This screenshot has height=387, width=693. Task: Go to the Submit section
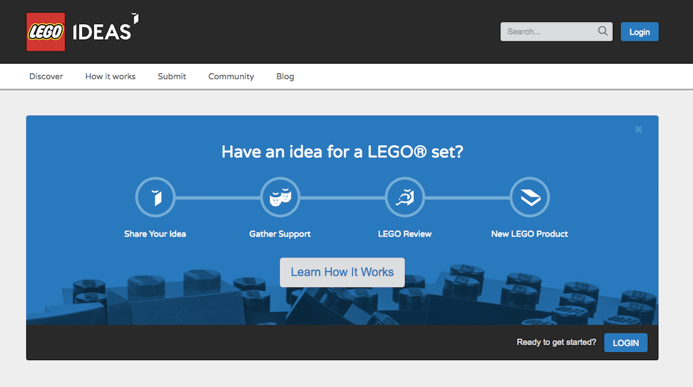pos(172,76)
